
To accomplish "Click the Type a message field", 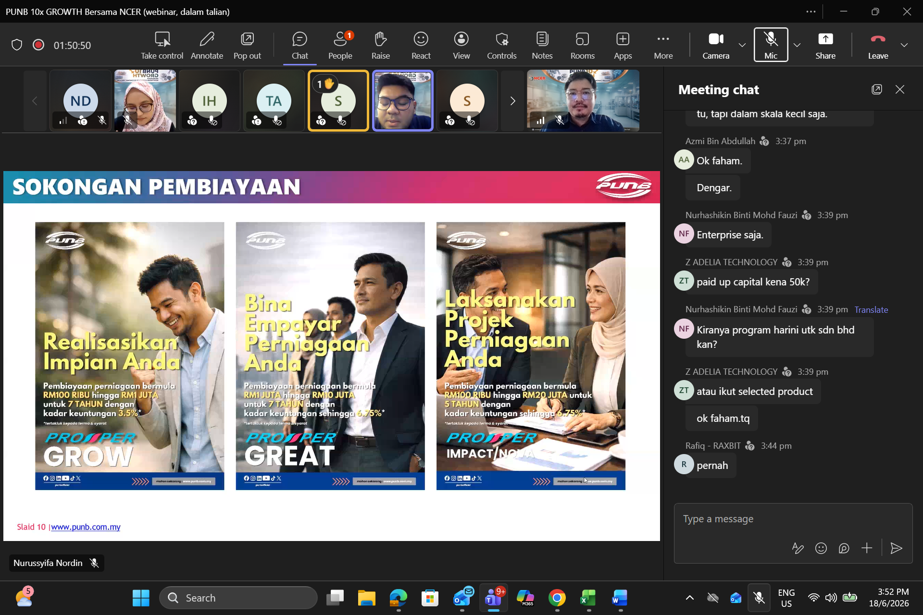I will [x=793, y=519].
